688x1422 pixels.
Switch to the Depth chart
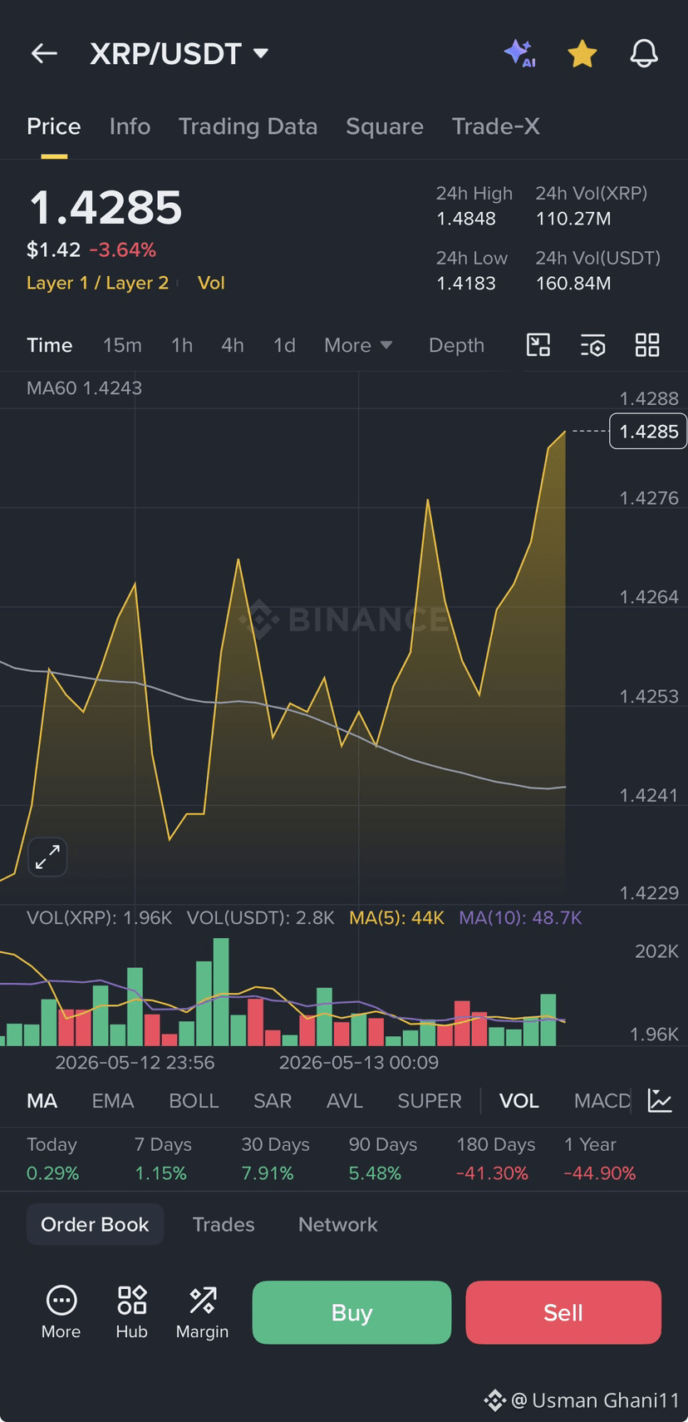pos(456,345)
